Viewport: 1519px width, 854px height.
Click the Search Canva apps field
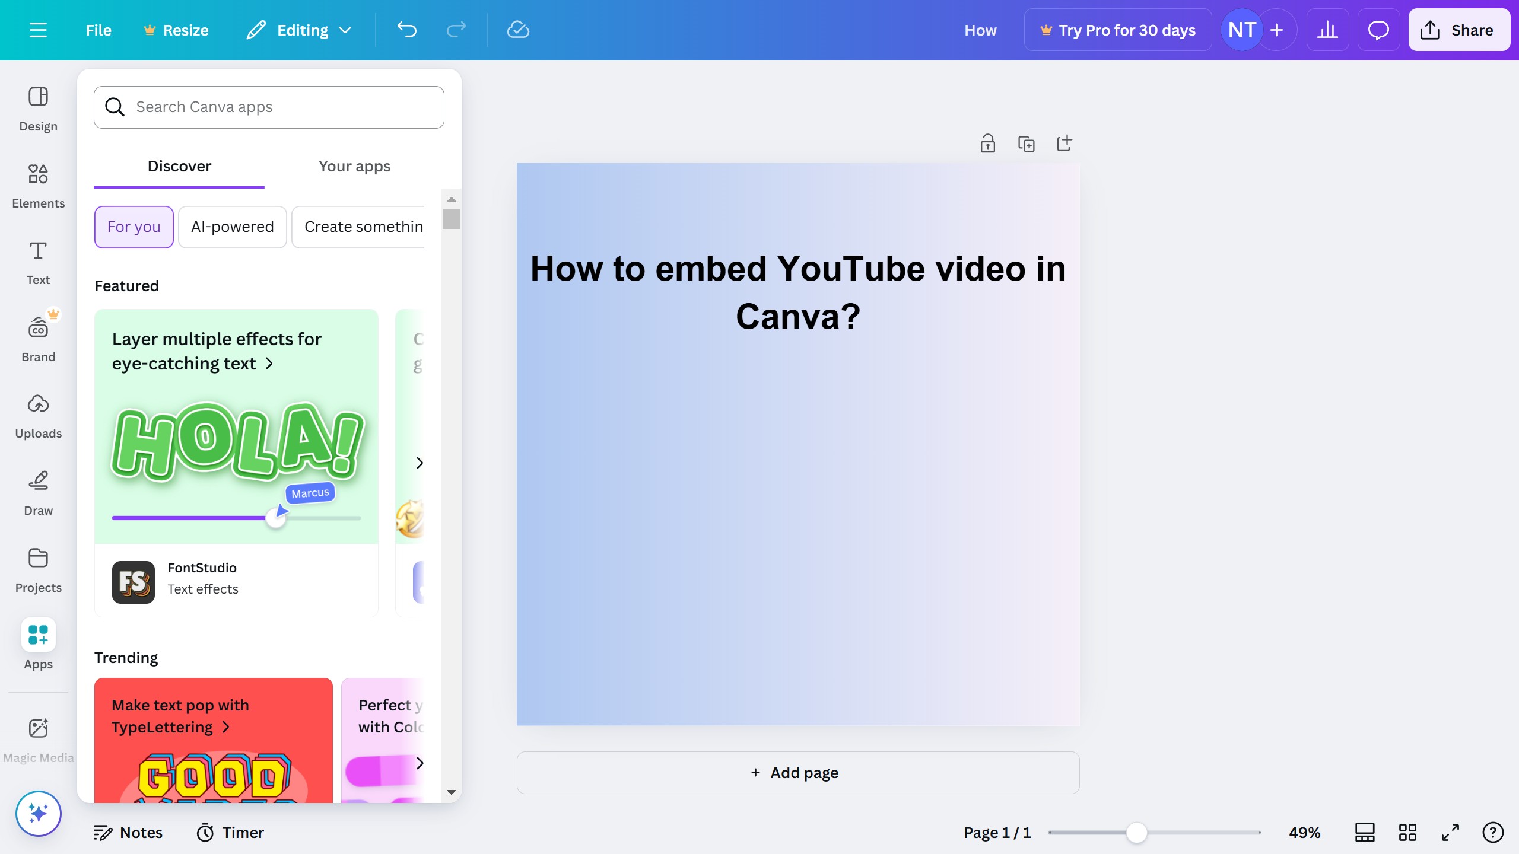[269, 107]
